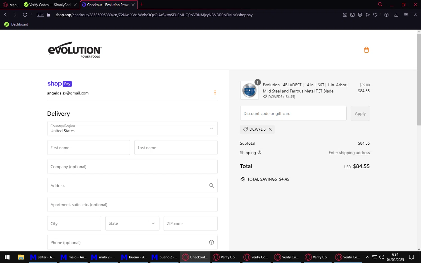Open the snapshot camera tool
This screenshot has height=263, width=421.
click(x=352, y=15)
